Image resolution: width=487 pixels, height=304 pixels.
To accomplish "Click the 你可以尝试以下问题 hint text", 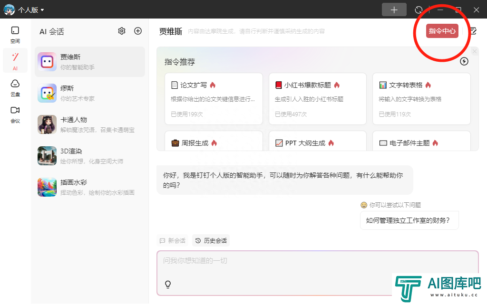I will coord(395,205).
